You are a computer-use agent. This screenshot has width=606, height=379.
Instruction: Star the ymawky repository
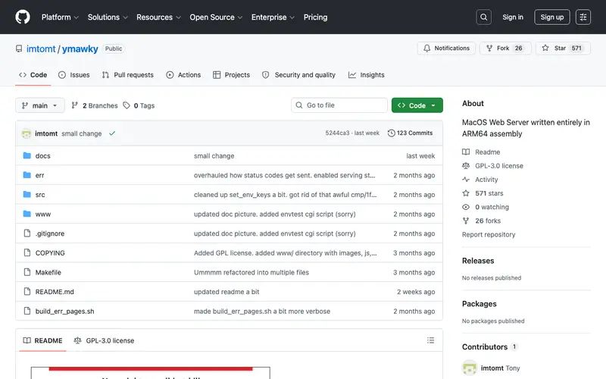tap(563, 49)
